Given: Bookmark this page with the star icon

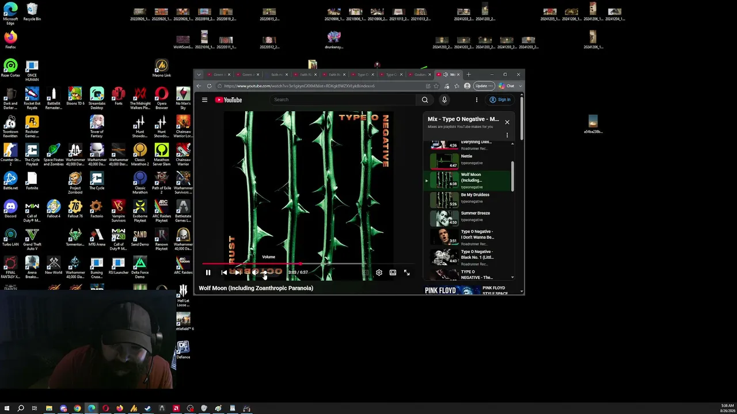Looking at the screenshot, I should (436, 86).
